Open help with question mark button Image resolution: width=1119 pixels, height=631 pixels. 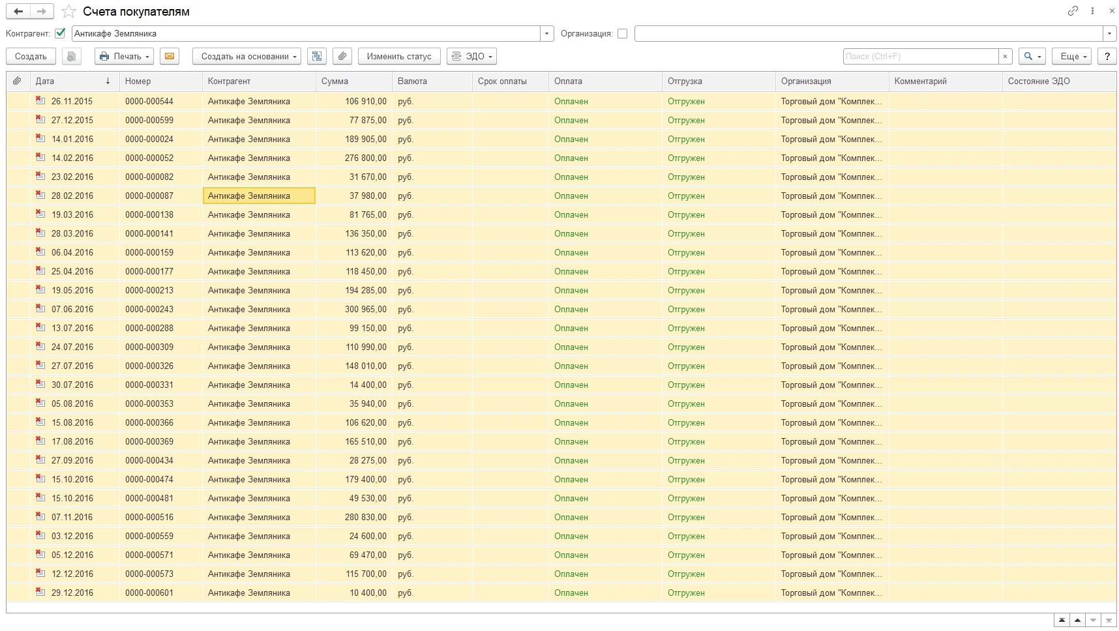point(1107,57)
